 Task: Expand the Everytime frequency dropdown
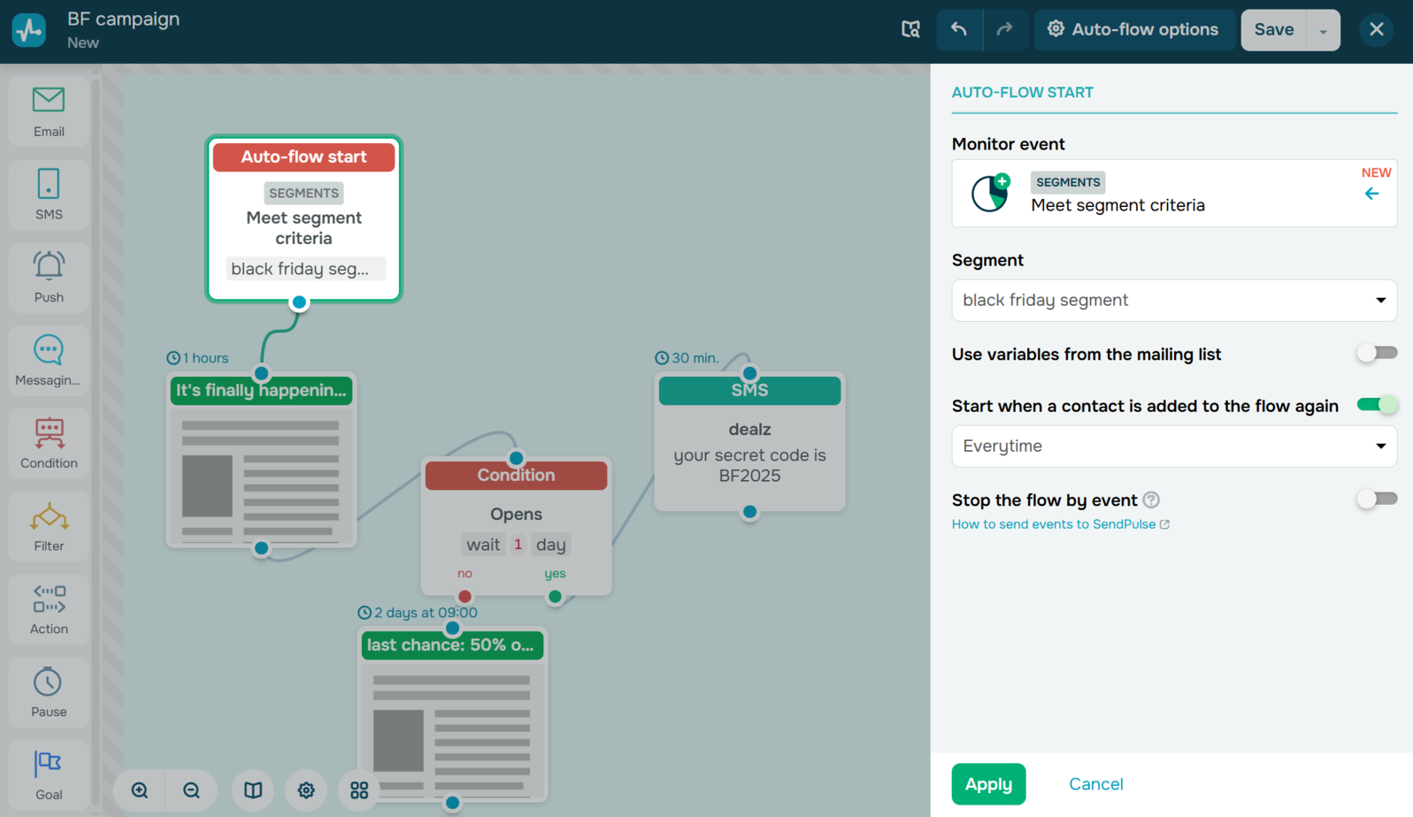pyautogui.click(x=1173, y=447)
